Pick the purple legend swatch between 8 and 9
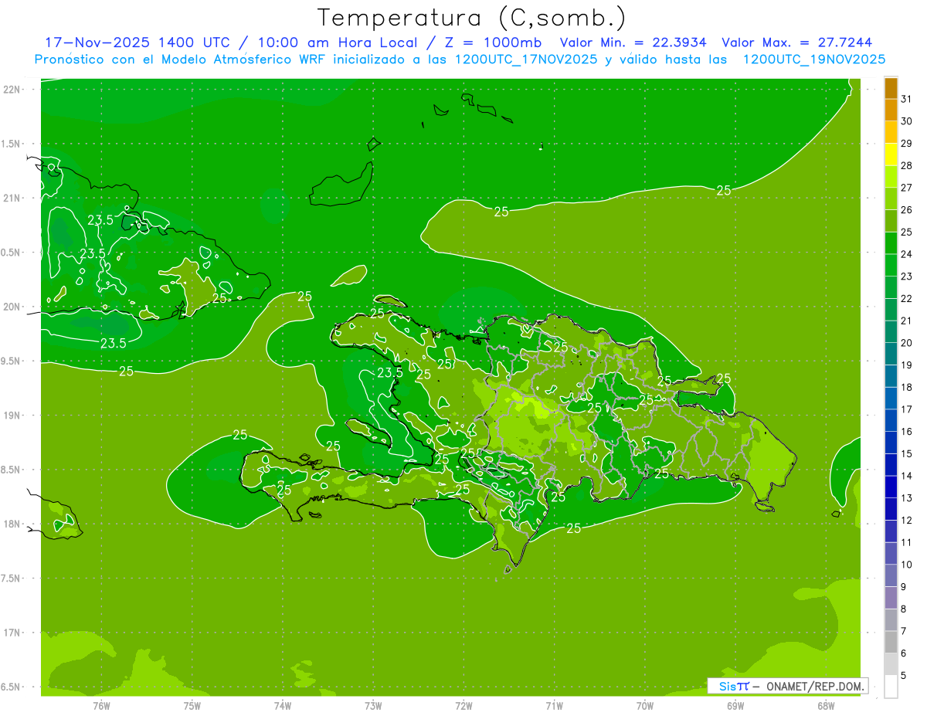 [x=891, y=598]
